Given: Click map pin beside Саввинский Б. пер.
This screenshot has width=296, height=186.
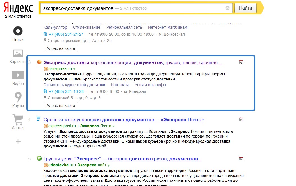Looking at the screenshot, I should pos(45,97).
